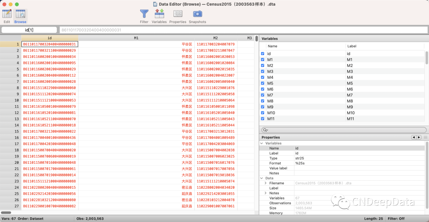429x222 pixels.
Task: Expand the Filename property row
Action: (x=266, y=183)
